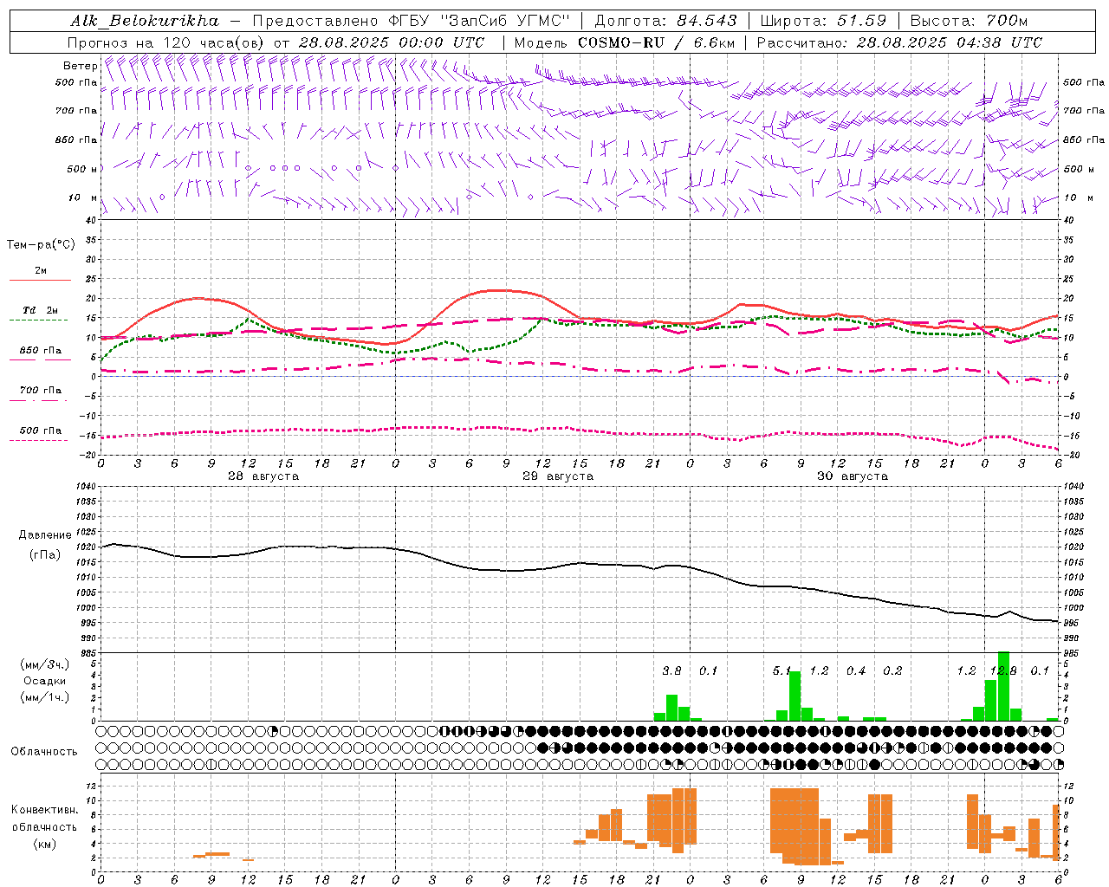Click the red line sample under the 2м legend
Image resolution: width=1109 pixels, height=887 pixels.
40,280
